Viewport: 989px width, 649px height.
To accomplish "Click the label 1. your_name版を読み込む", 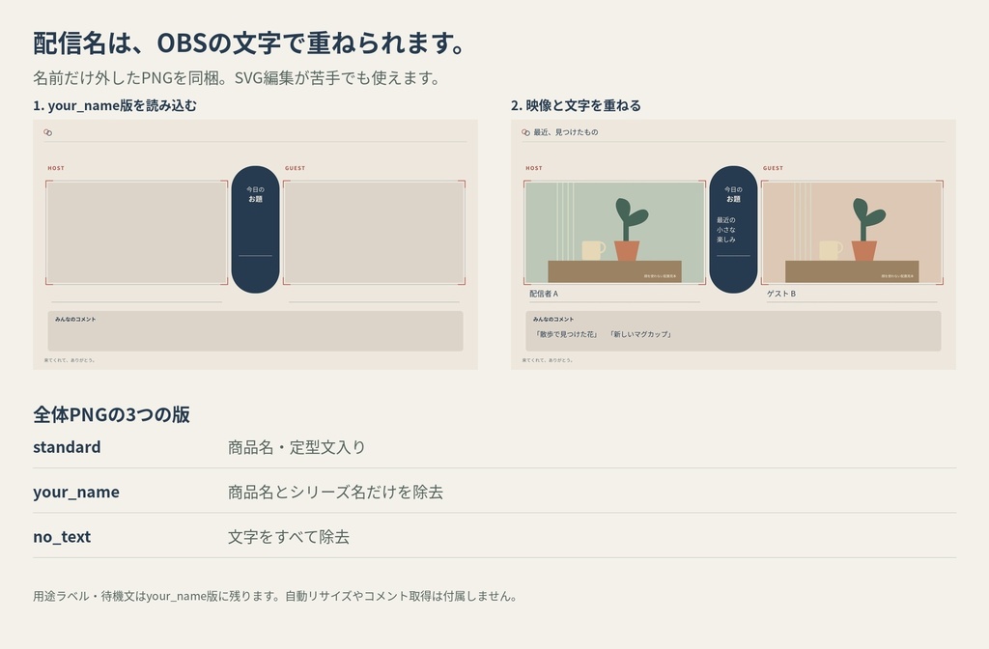I will [115, 105].
